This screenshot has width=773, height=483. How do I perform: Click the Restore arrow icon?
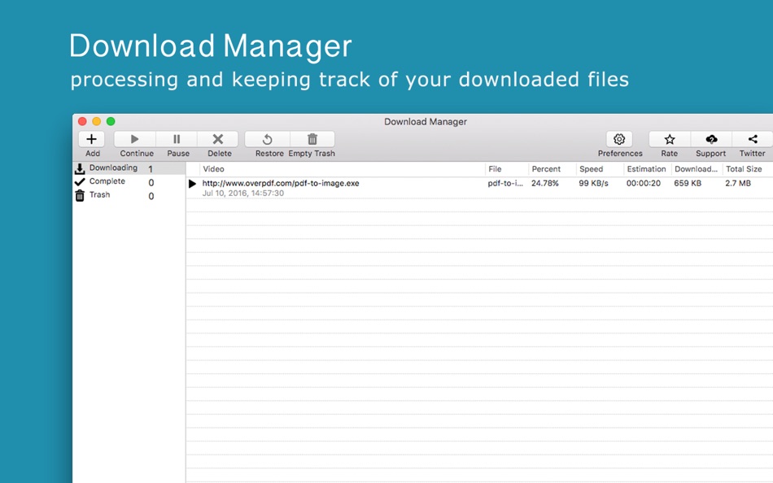[267, 139]
